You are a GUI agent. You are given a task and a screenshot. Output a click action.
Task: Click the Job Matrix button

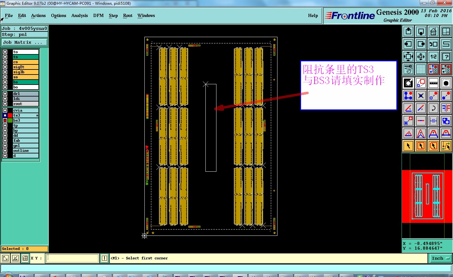click(25, 42)
